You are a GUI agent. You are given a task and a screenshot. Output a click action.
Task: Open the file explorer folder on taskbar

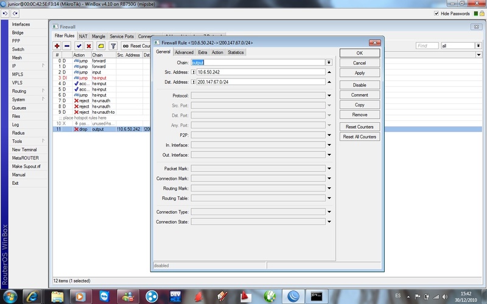pos(57,297)
